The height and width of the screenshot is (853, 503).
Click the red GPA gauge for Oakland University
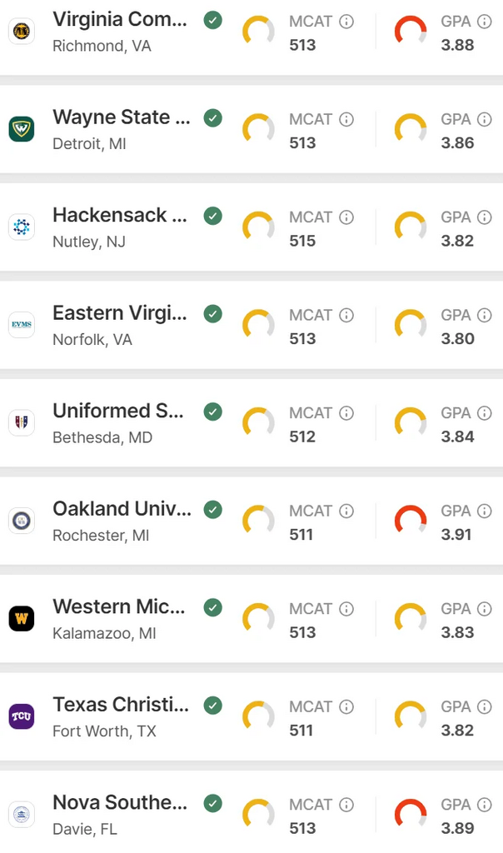click(x=411, y=521)
